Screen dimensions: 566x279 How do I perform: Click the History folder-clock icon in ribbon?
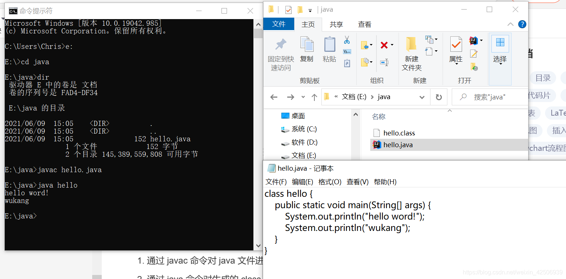click(x=474, y=67)
